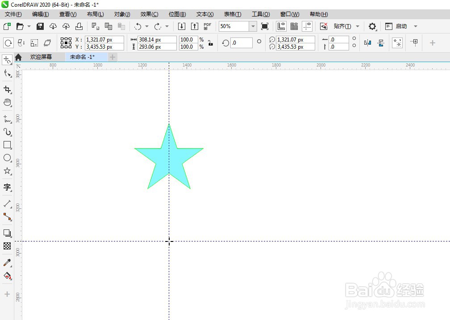450x320 pixels.
Task: Open the 对象(J) menu
Action: pyautogui.click(x=122, y=14)
